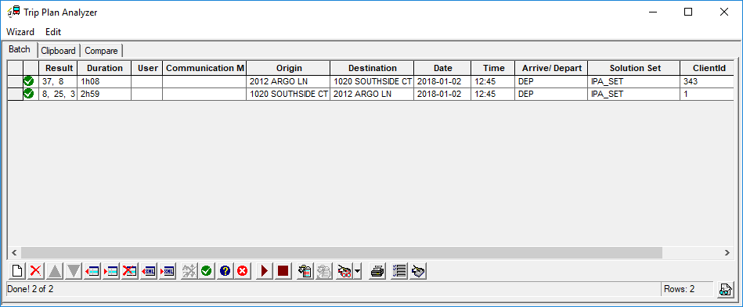Select the '8, 25, 3' result cell
The height and width of the screenshot is (307, 743).
tap(58, 94)
